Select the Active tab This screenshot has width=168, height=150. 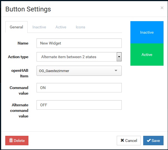(61, 27)
